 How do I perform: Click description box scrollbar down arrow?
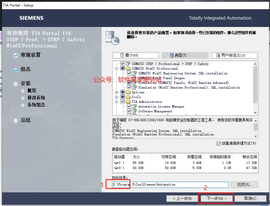[256, 136]
